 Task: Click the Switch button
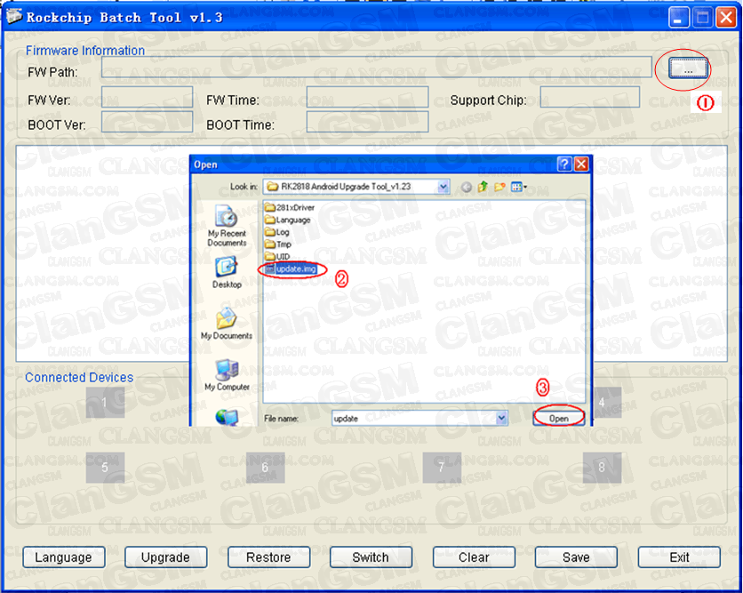point(371,557)
